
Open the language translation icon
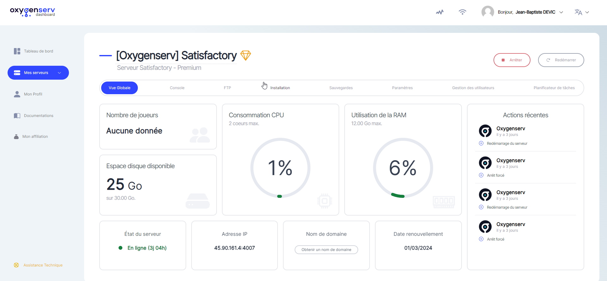click(x=578, y=12)
